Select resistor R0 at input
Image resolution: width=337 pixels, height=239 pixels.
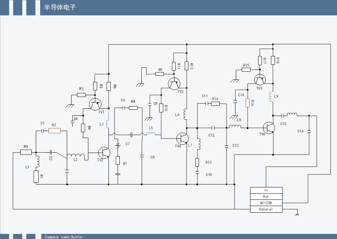pos(26,152)
